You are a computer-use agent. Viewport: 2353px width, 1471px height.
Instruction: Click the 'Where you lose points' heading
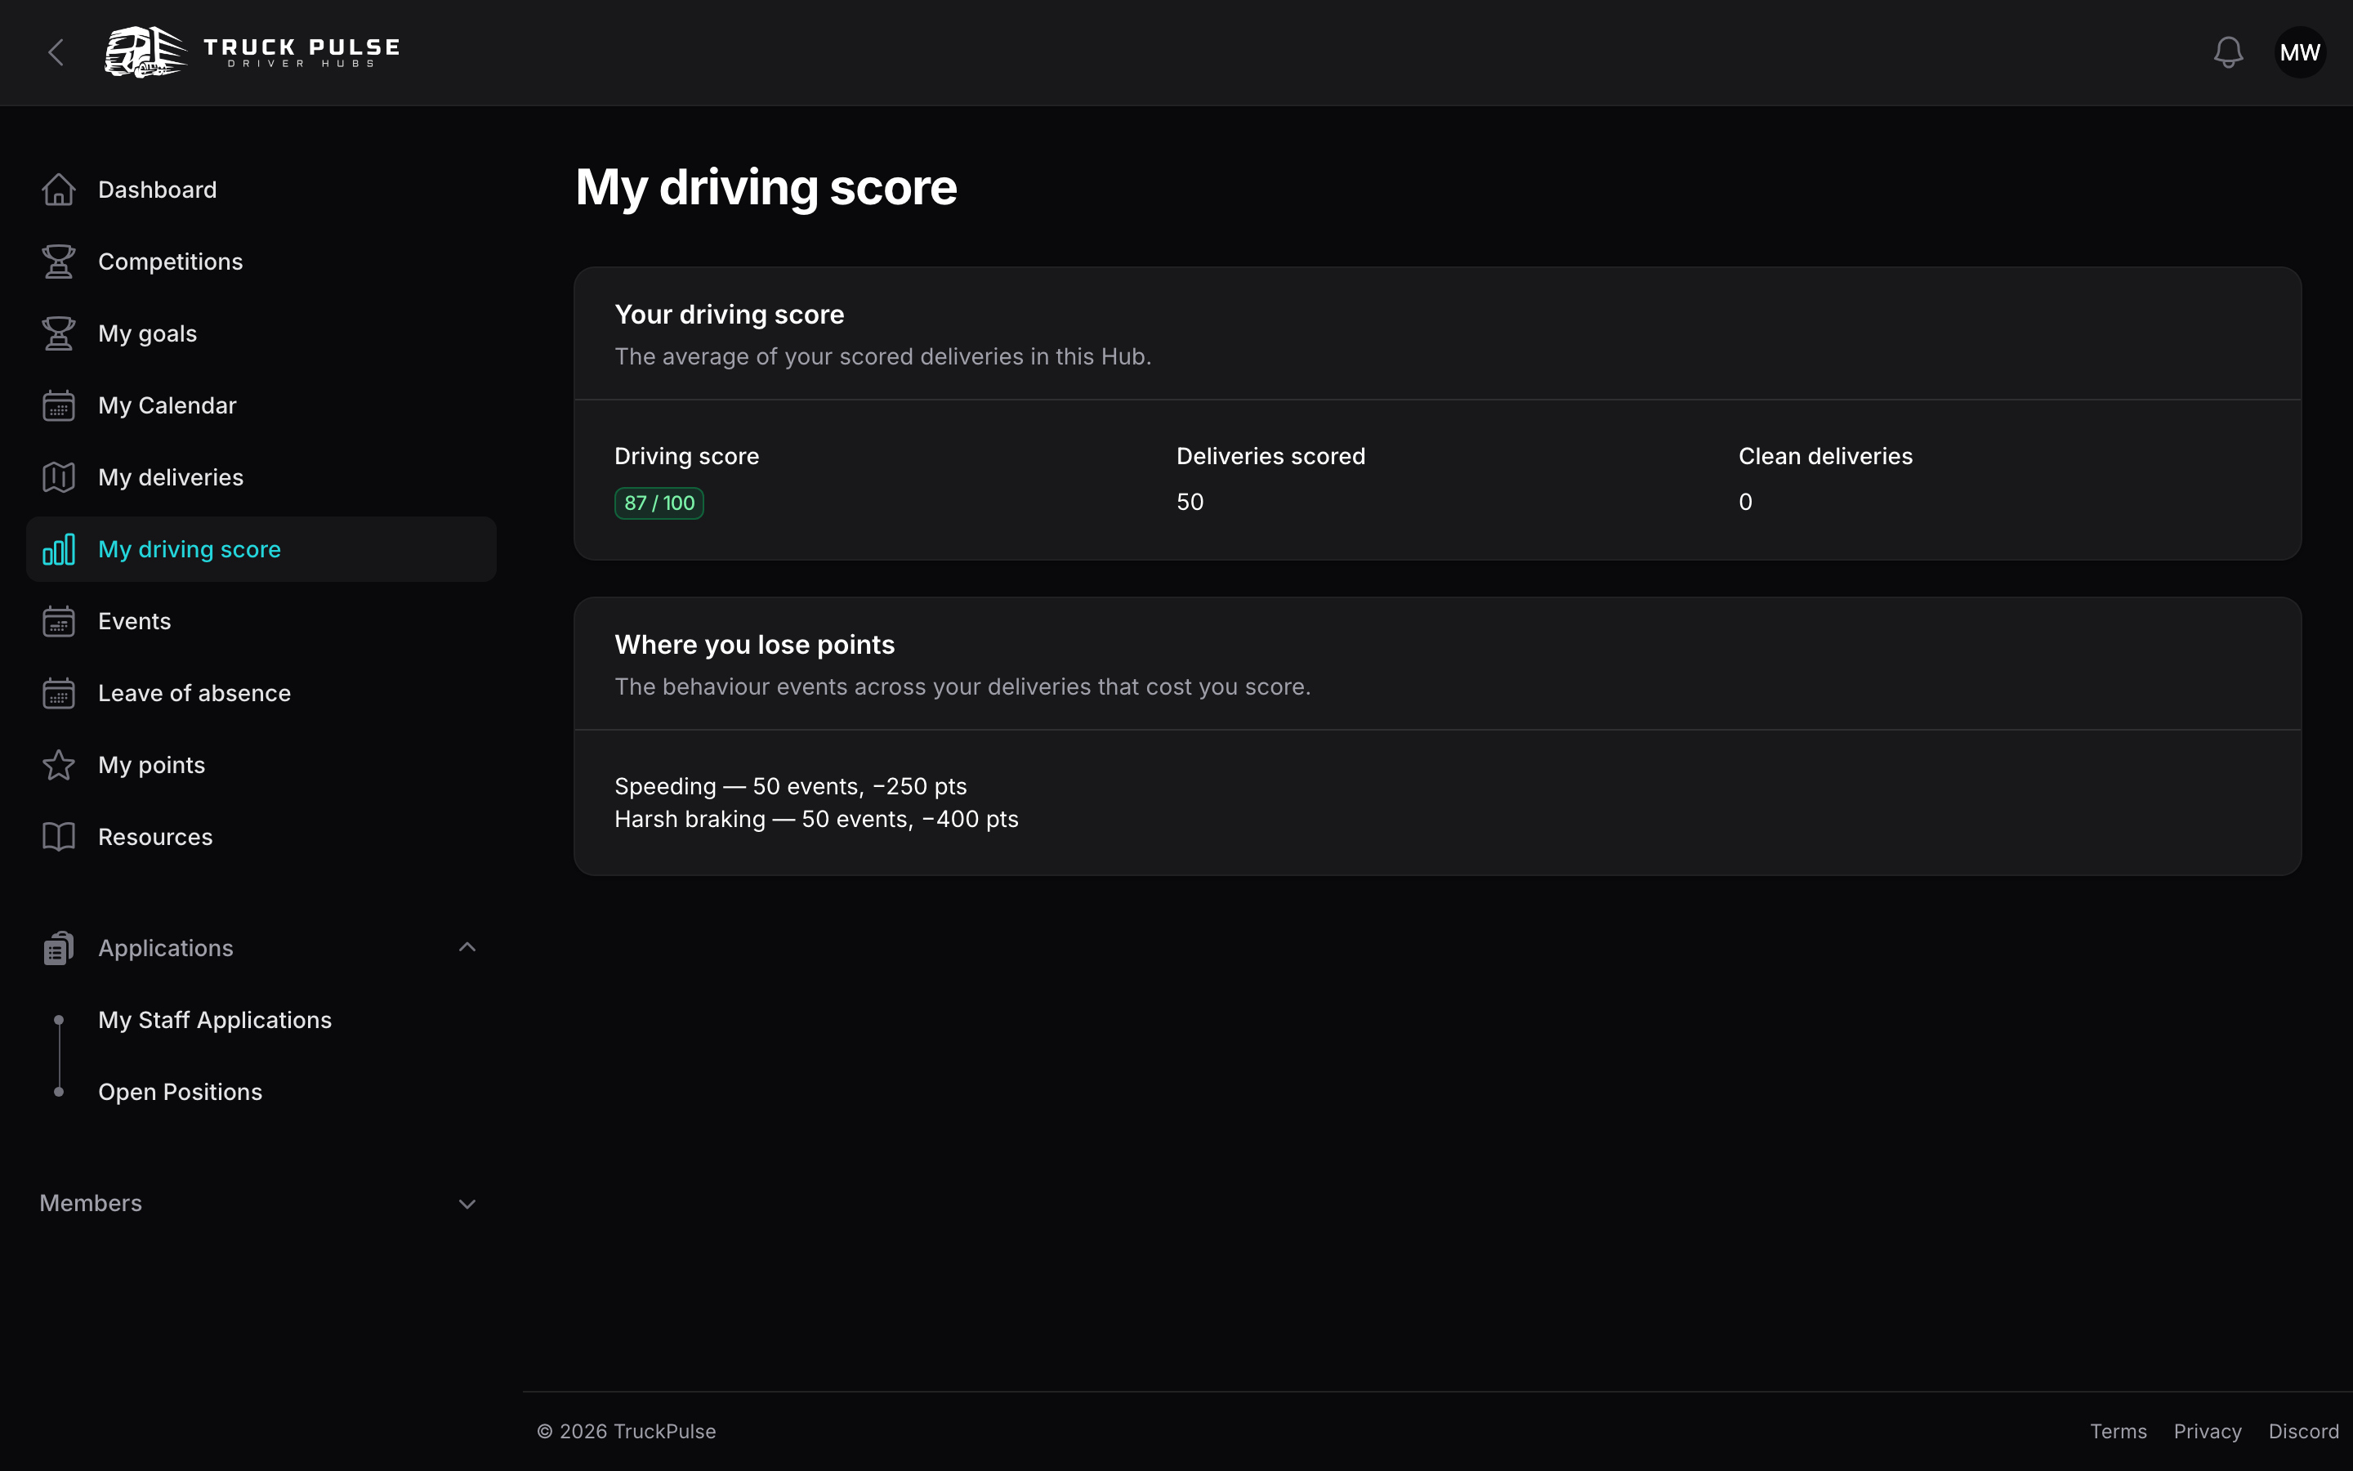(755, 644)
